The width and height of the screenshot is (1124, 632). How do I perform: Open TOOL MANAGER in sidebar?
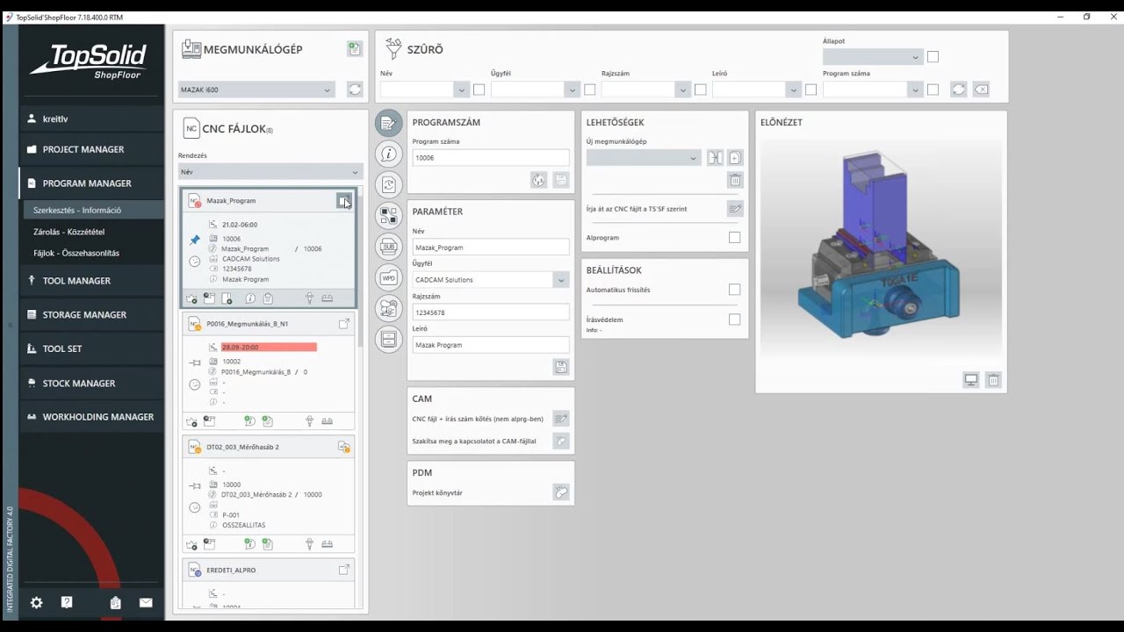point(91,281)
